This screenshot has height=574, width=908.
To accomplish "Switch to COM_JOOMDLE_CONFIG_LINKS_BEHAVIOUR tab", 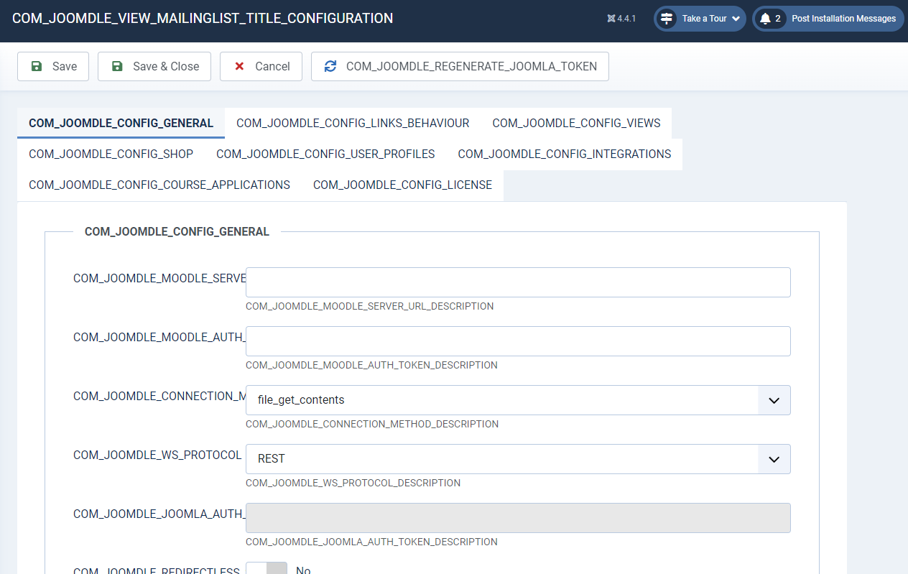I will point(353,123).
